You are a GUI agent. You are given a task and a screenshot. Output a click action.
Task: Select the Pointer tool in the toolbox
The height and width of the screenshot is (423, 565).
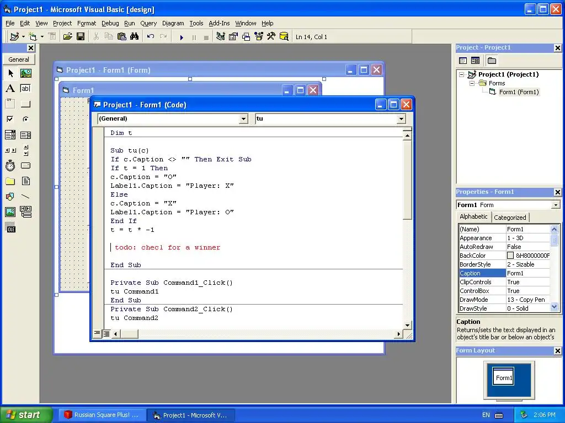tap(10, 73)
